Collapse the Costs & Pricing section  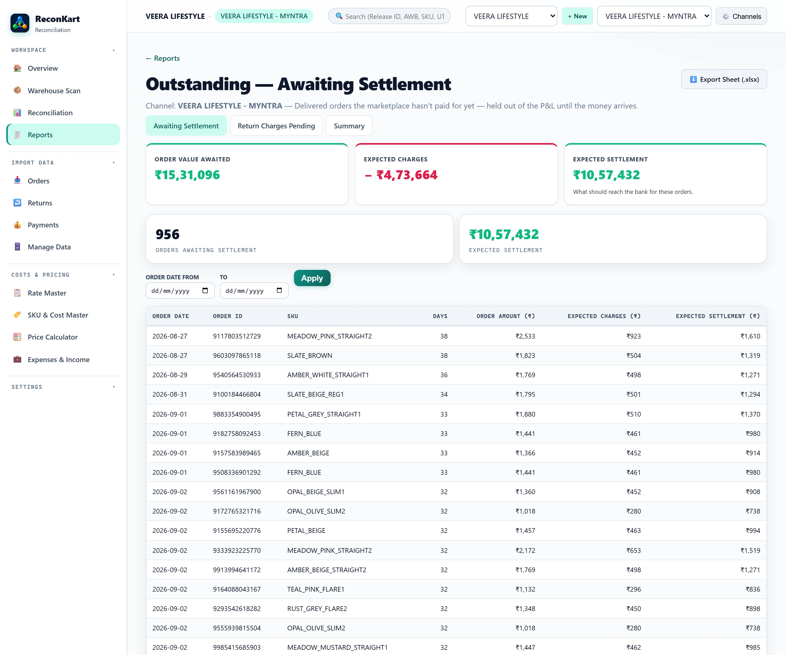coord(113,275)
